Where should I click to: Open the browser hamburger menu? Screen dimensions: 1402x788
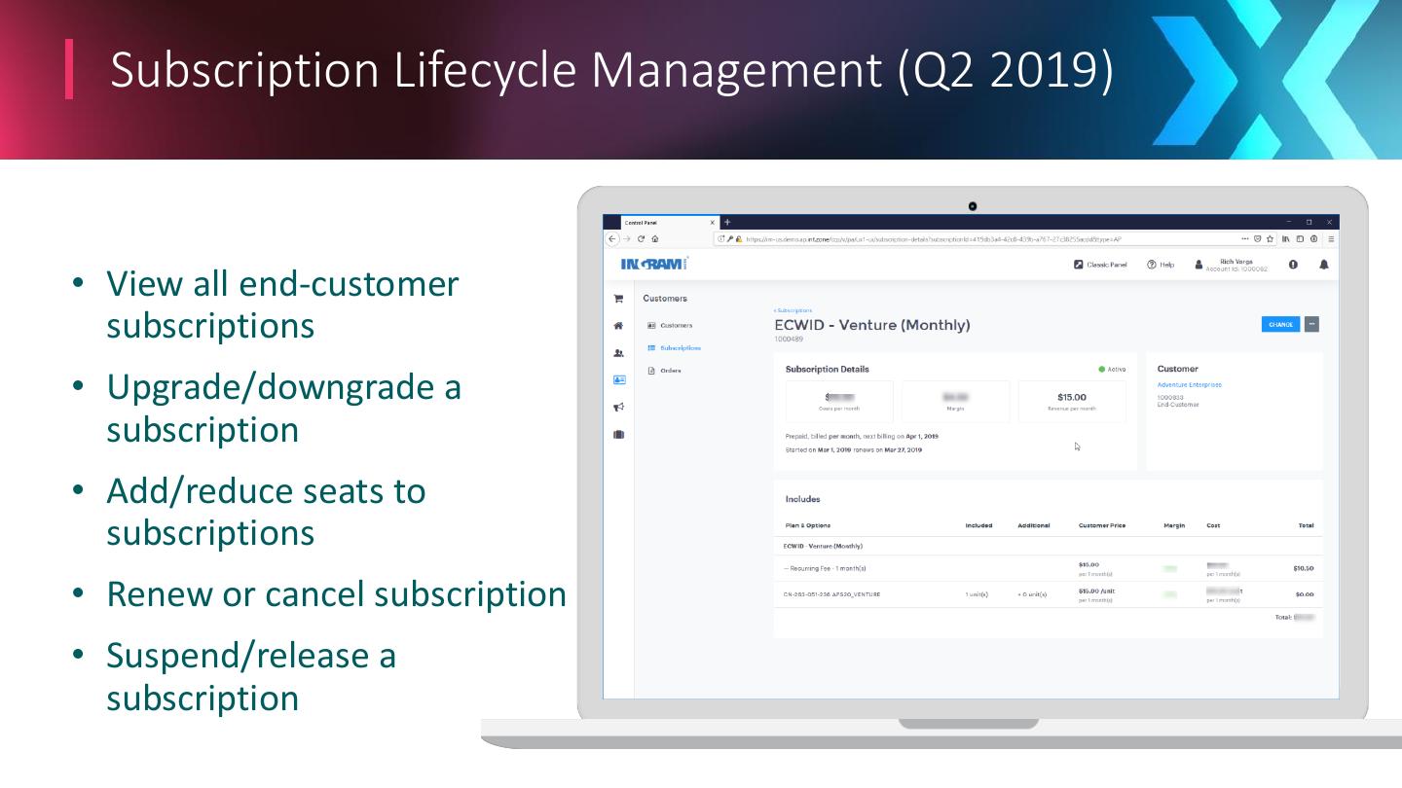coord(1331,238)
